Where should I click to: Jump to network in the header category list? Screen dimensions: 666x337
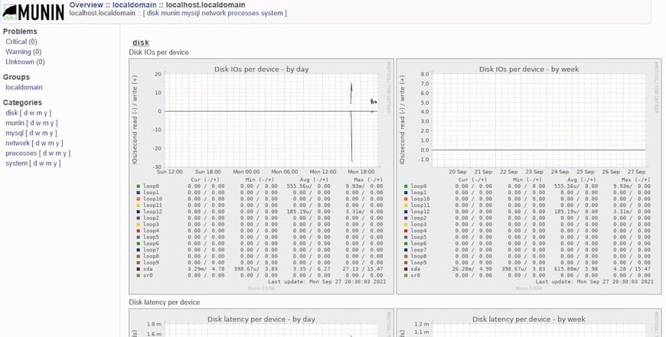coord(214,13)
